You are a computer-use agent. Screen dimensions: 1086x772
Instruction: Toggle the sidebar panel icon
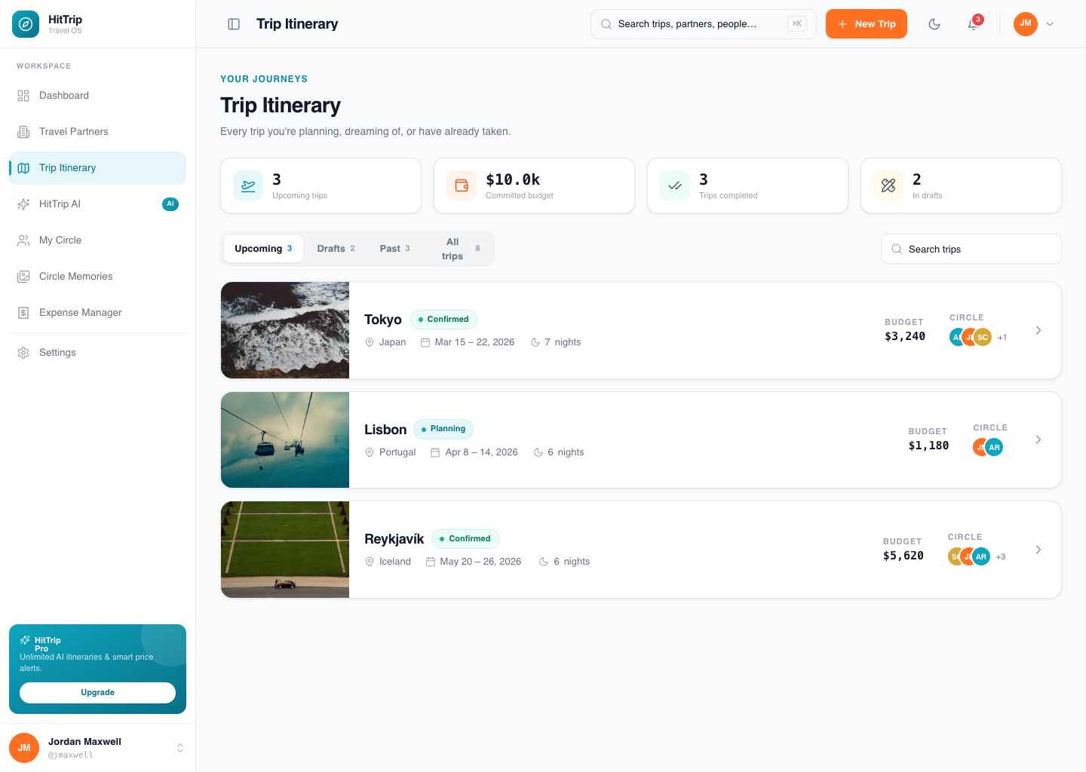coord(234,24)
